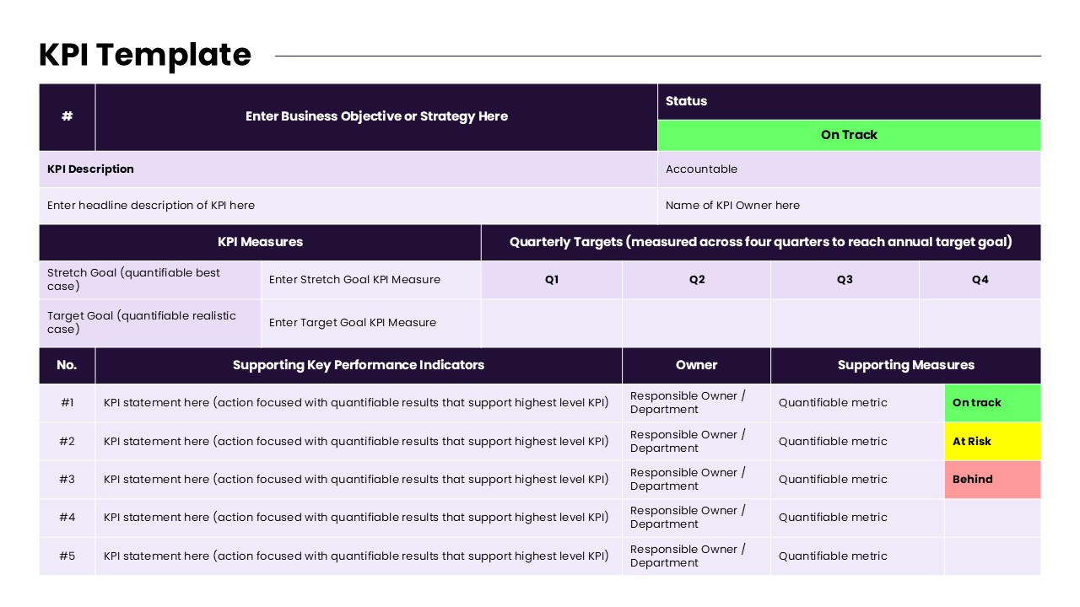Select the Q4 column header
Screen dimensions: 1080x607
click(x=980, y=279)
